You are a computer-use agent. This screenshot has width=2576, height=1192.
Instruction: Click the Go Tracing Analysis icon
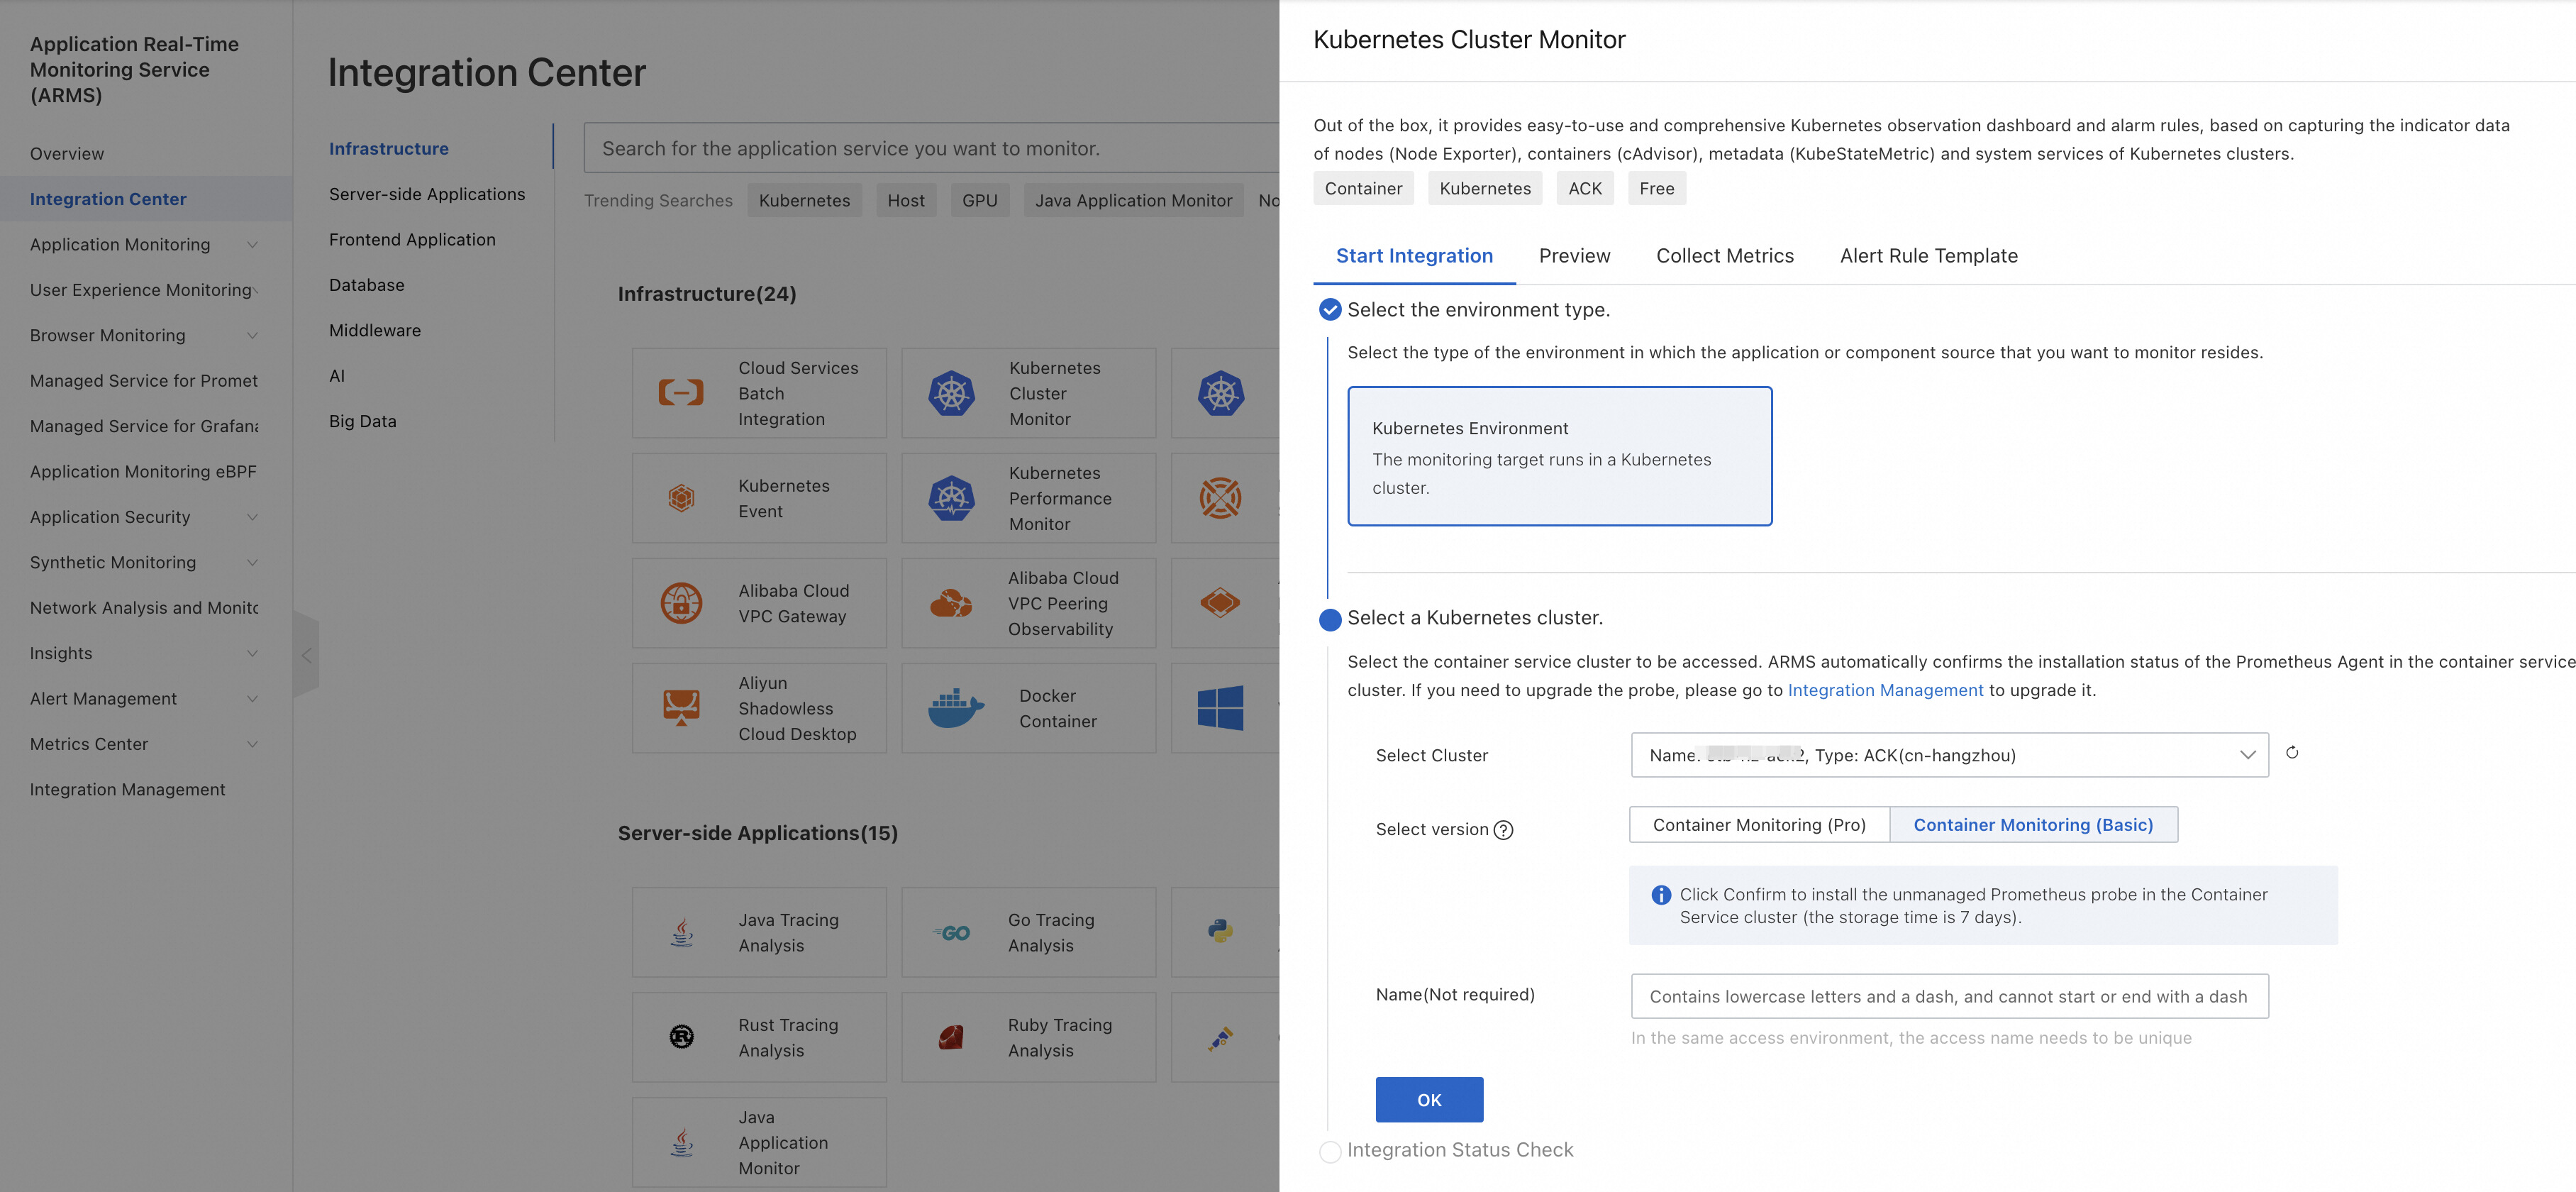951,932
